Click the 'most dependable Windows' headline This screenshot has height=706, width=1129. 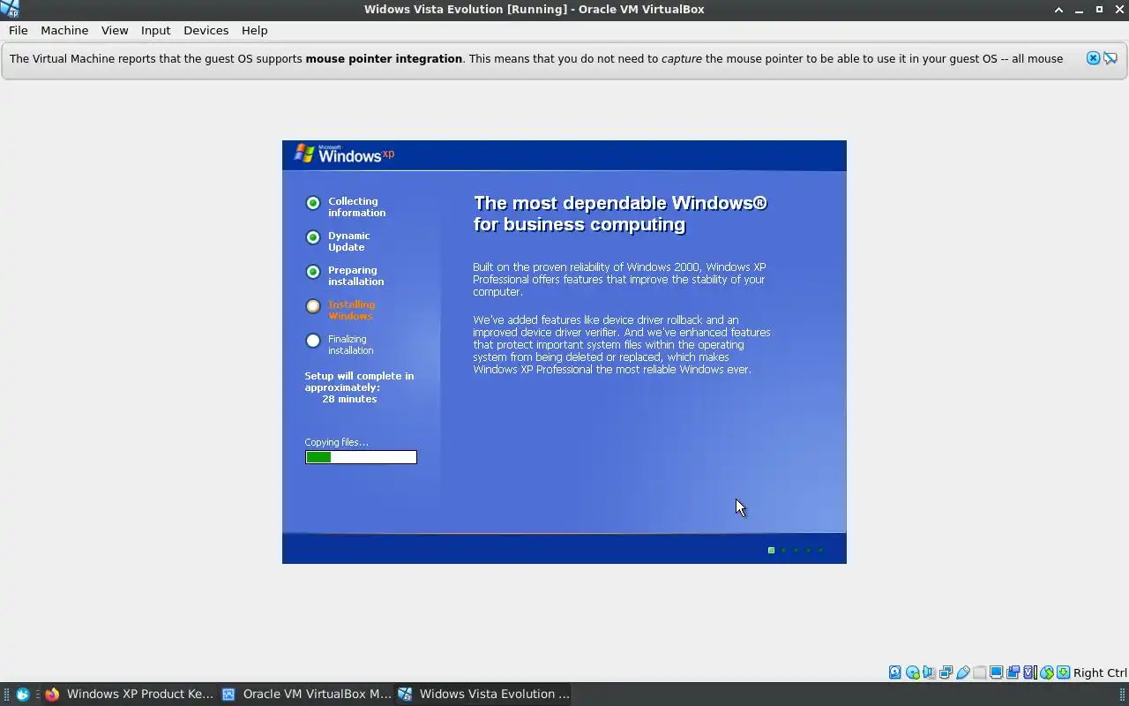click(620, 214)
